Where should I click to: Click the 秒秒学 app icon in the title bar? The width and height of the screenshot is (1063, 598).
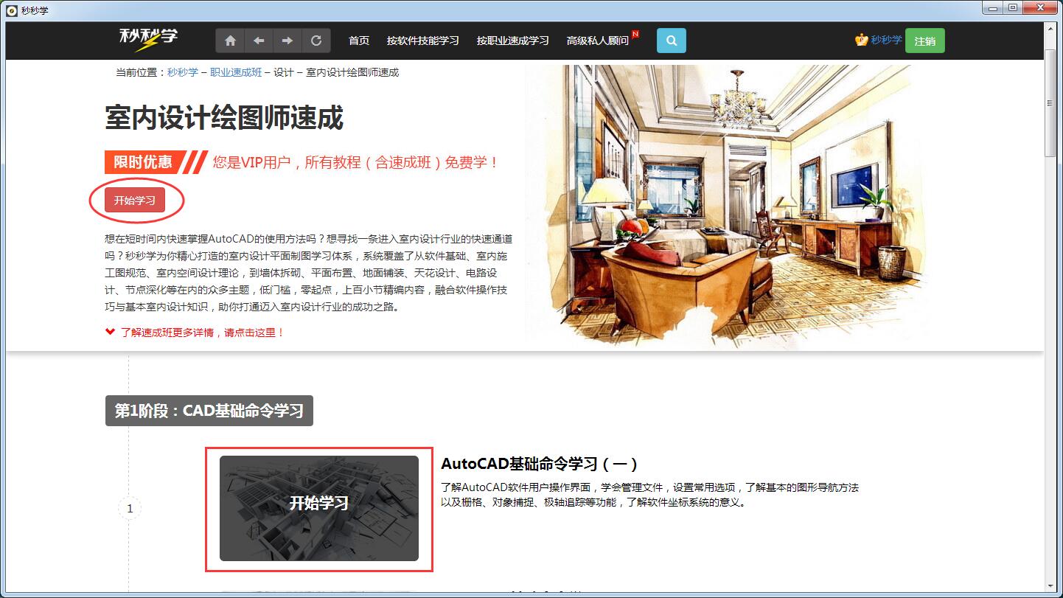pyautogui.click(x=11, y=10)
